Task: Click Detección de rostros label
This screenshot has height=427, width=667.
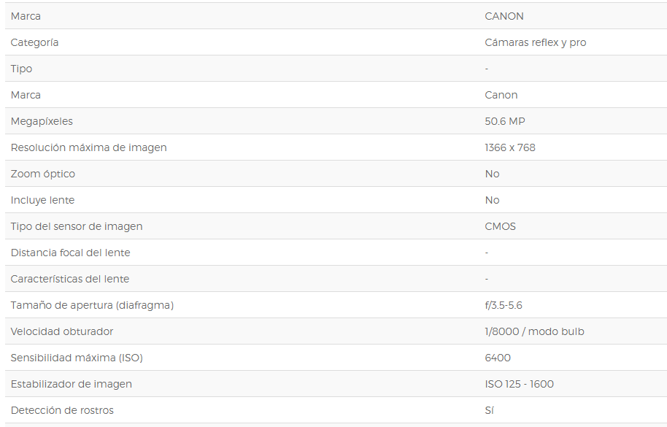Action: [x=62, y=410]
